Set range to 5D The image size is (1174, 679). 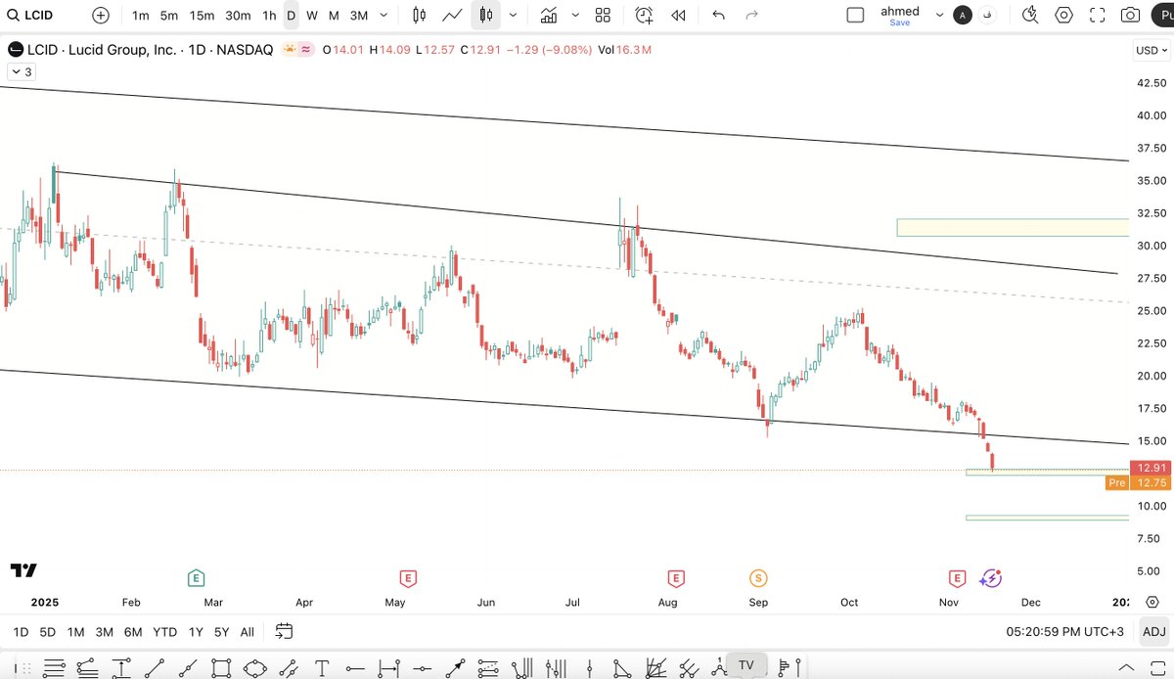pos(48,632)
